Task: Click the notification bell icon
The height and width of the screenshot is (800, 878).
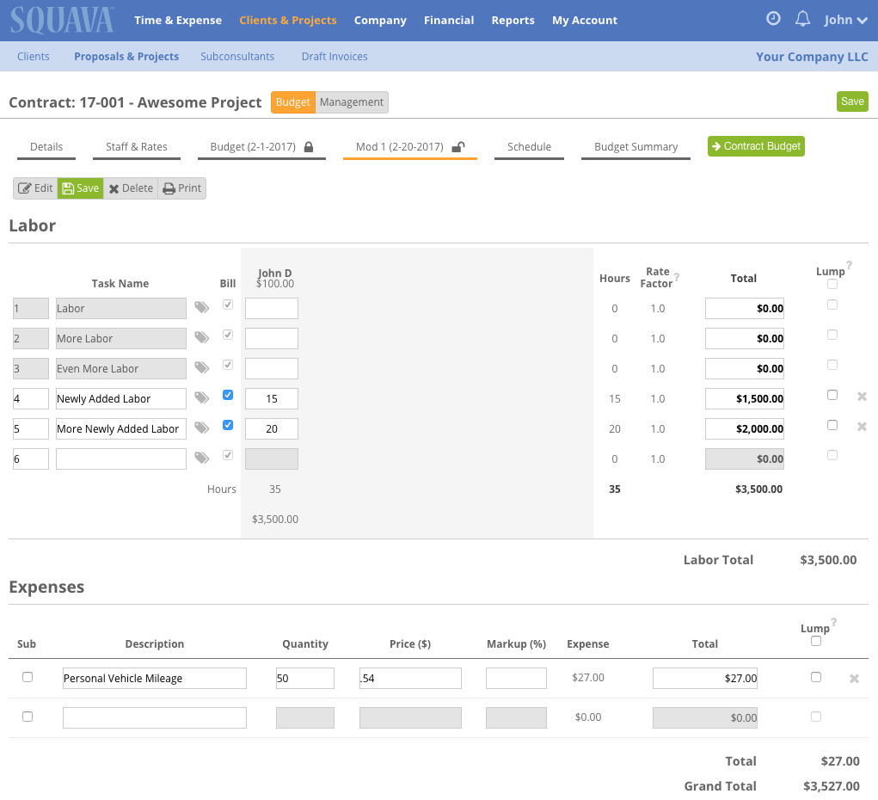Action: 802,19
